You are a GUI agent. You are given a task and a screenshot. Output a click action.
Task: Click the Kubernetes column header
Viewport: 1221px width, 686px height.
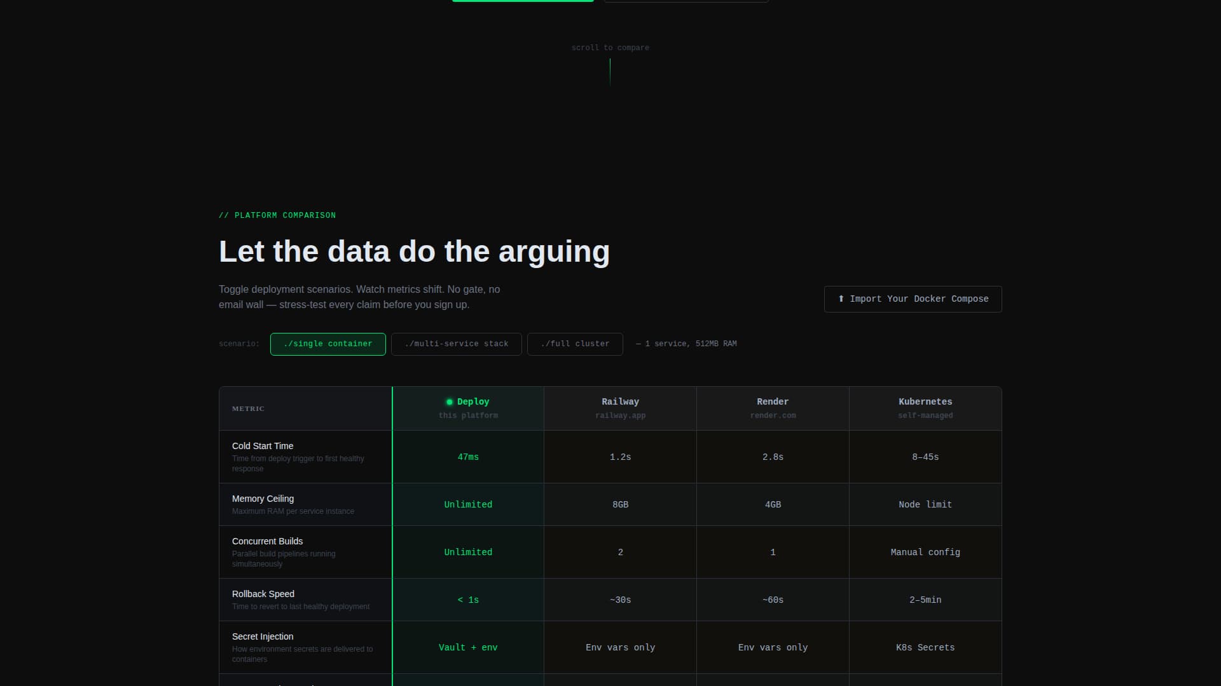[x=925, y=408]
